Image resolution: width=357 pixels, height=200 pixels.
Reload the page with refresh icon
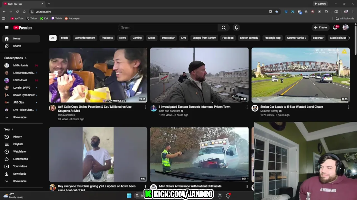pos(17,12)
